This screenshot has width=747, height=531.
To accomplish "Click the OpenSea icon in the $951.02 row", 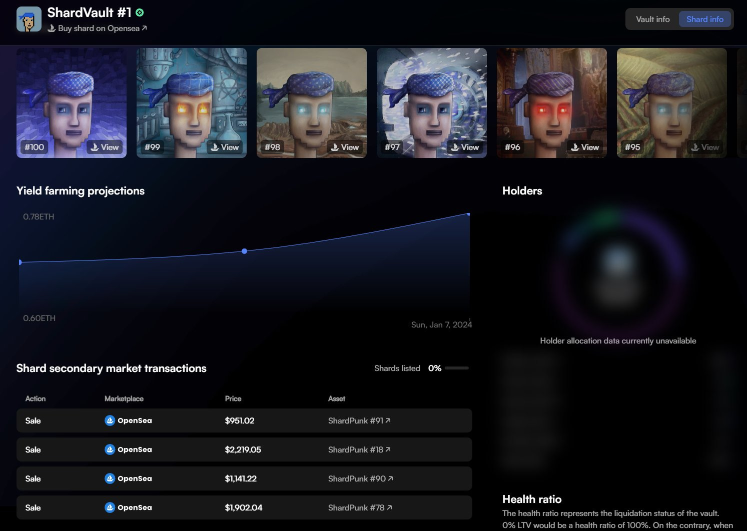I will pos(110,420).
